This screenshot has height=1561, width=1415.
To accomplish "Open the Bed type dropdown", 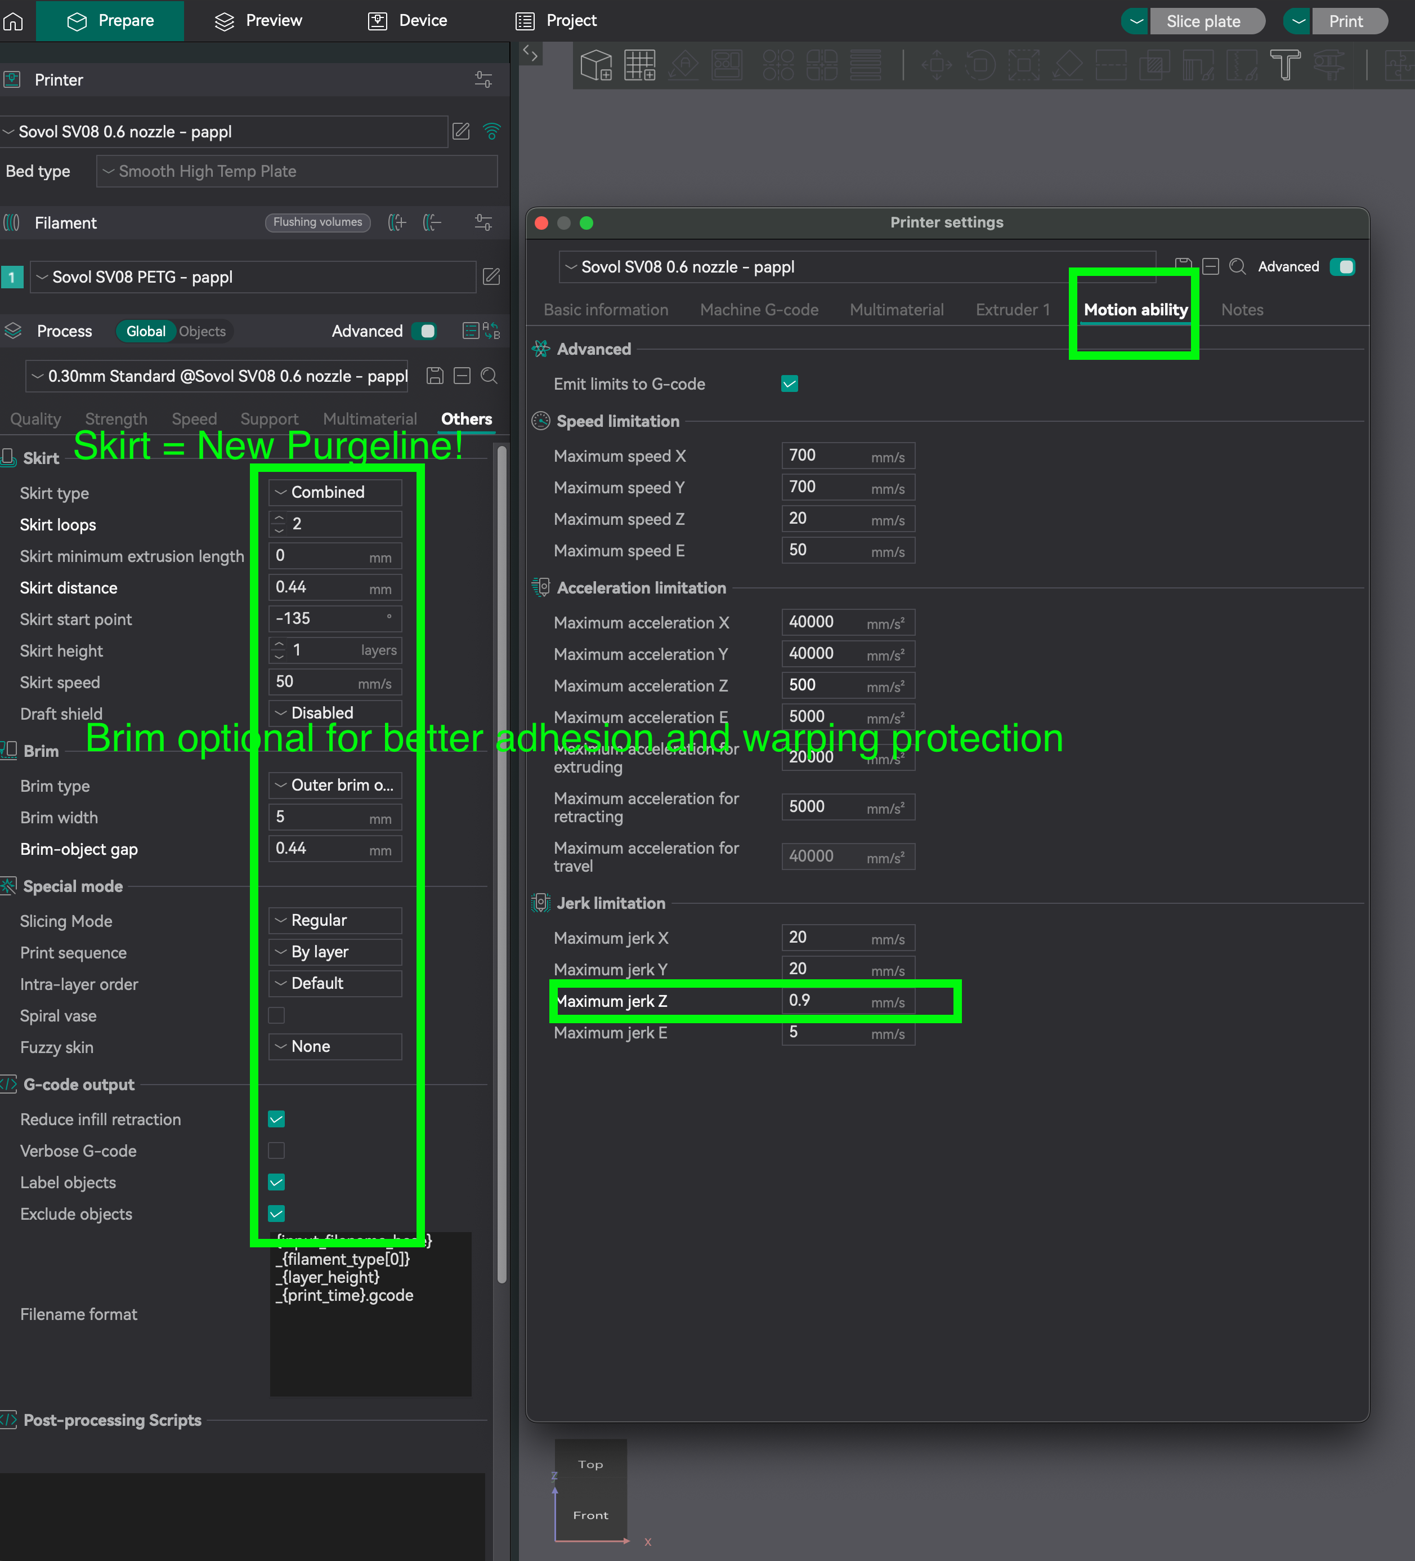I will [297, 171].
